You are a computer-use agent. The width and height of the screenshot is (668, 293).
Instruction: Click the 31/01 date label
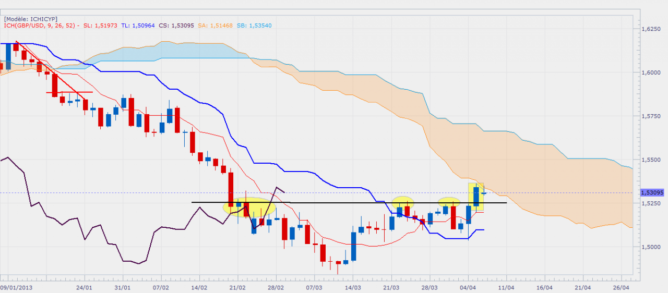[x=123, y=288]
